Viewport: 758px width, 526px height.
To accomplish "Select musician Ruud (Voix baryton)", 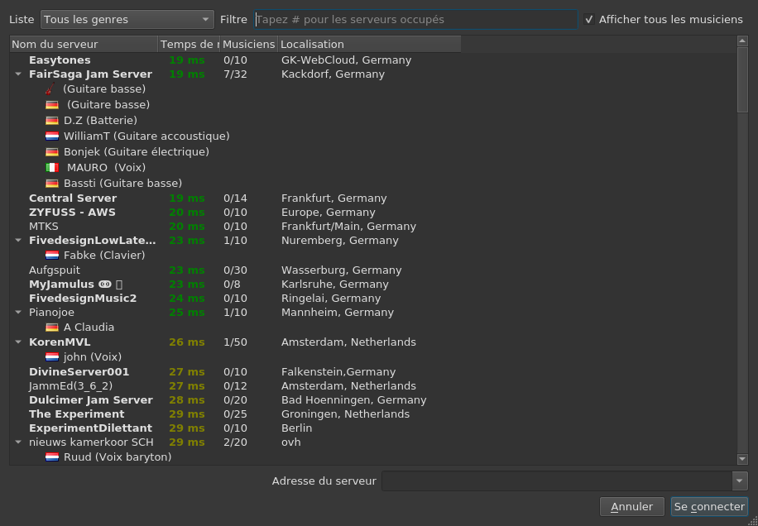I will pyautogui.click(x=118, y=457).
